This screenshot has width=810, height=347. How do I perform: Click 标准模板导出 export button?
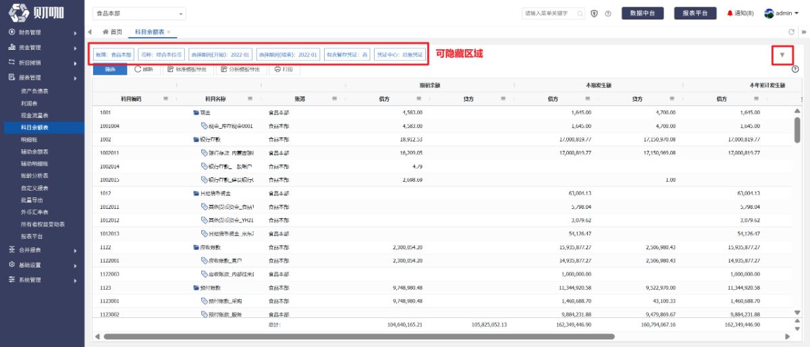pos(186,69)
